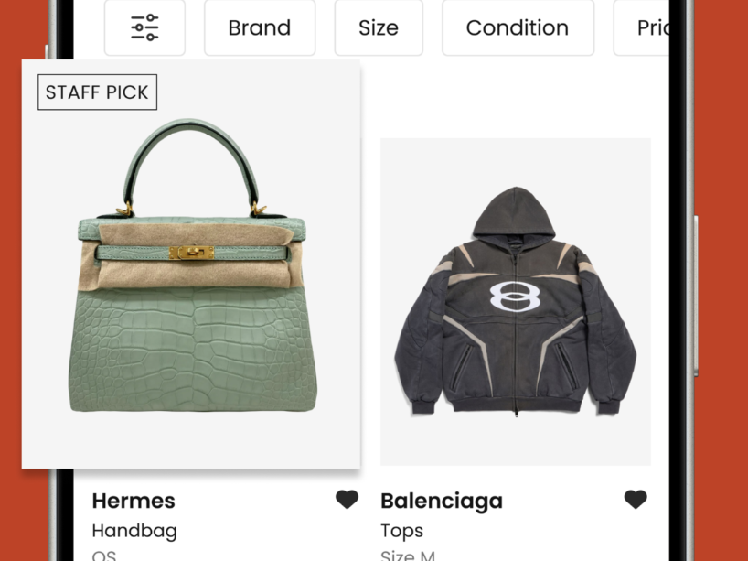Click the handbag's top handle

click(x=191, y=137)
